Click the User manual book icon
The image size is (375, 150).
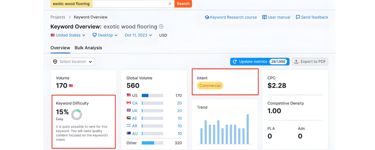pos(264,17)
